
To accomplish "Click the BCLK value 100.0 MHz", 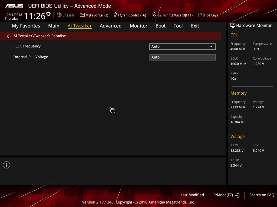I will coord(238,64).
